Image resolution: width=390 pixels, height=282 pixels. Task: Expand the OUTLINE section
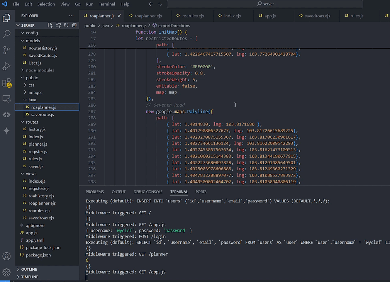click(x=29, y=270)
